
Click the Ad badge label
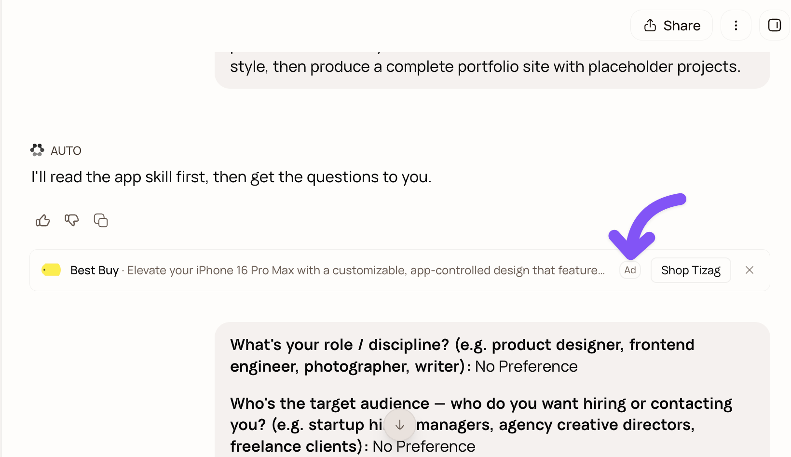[630, 270]
